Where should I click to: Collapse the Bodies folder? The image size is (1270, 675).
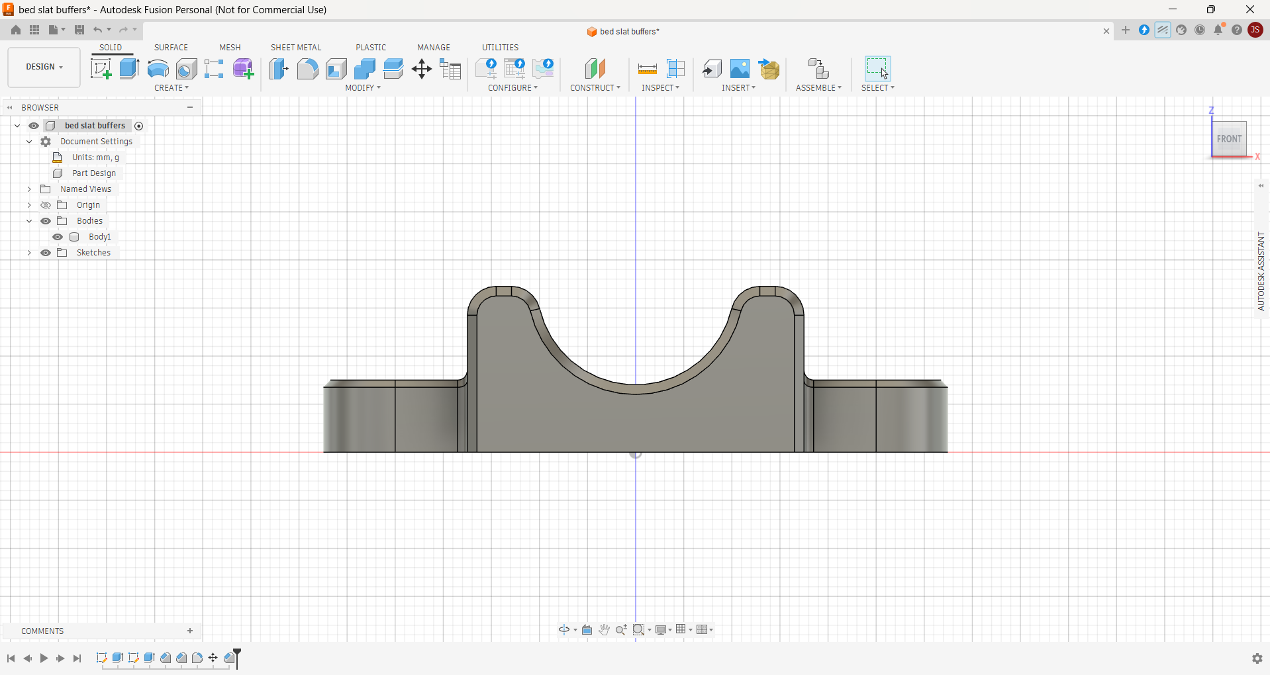tap(29, 221)
